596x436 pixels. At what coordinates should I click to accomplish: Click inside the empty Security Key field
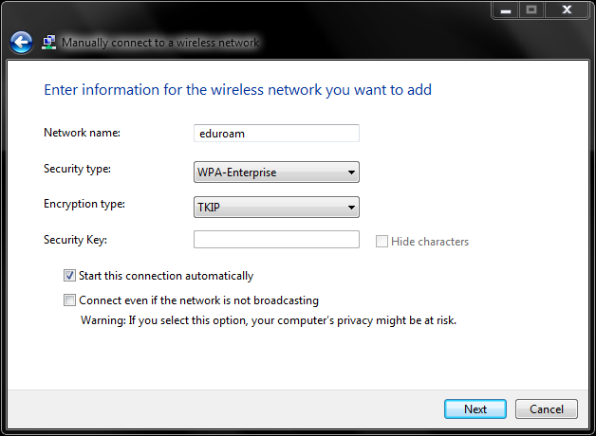[276, 240]
